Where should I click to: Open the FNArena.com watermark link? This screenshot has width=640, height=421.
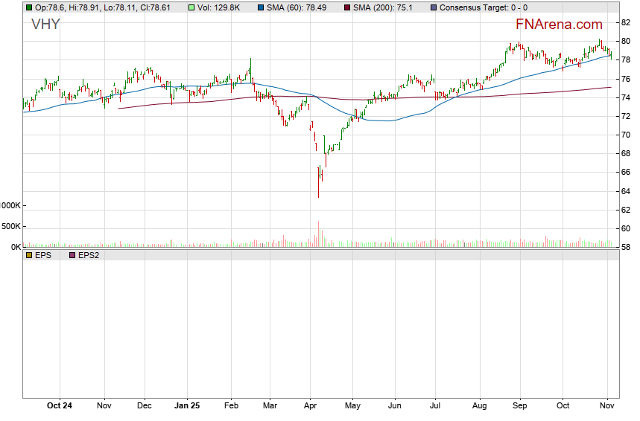(559, 24)
